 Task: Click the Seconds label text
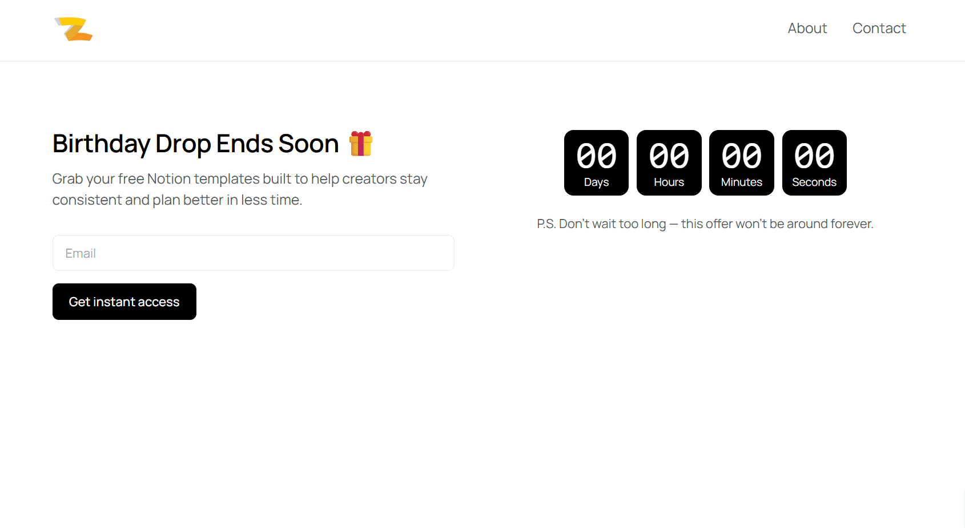pos(814,182)
